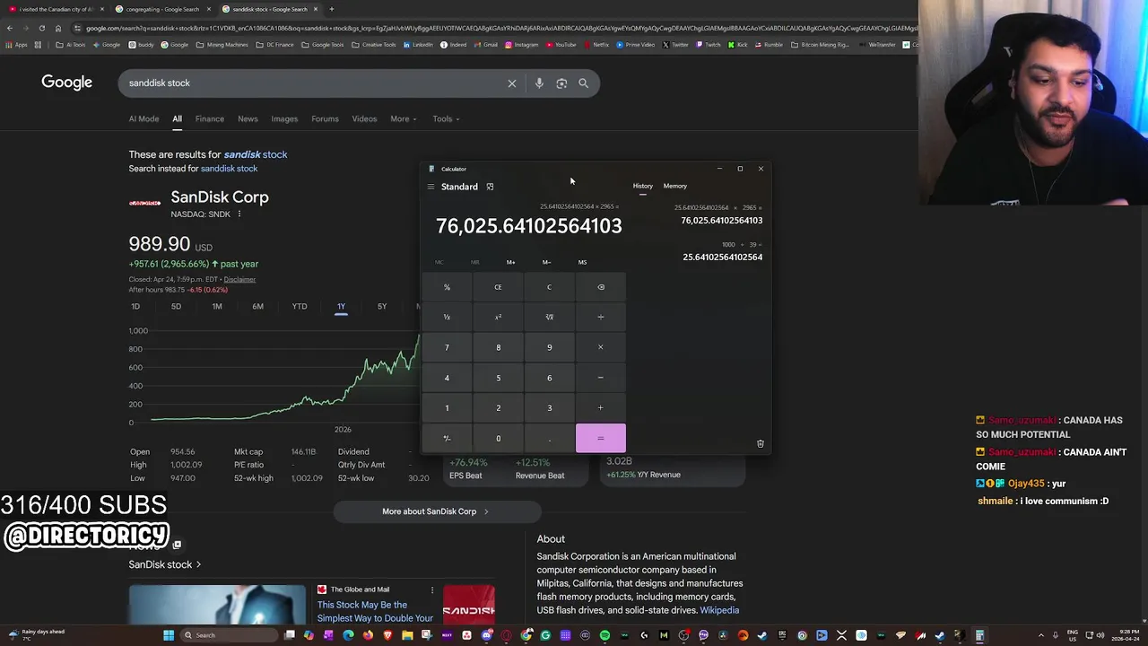Viewport: 1148px width, 646px height.
Task: Open SanDisk stock options three-dot menu
Action: coord(239,214)
